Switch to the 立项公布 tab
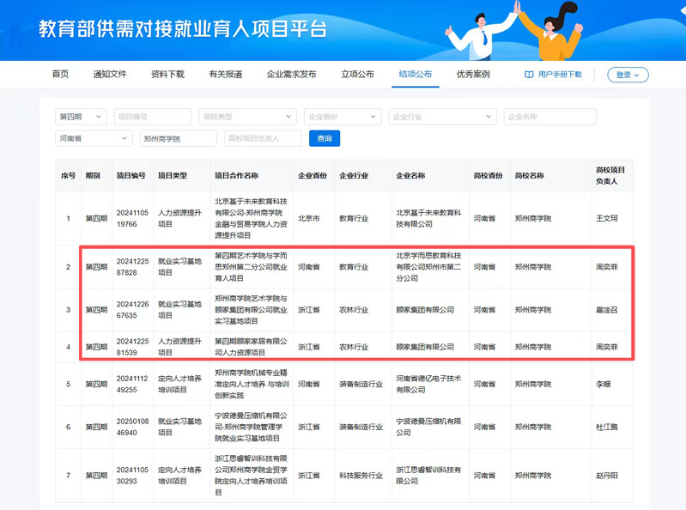This screenshot has height=510, width=686. 357,75
